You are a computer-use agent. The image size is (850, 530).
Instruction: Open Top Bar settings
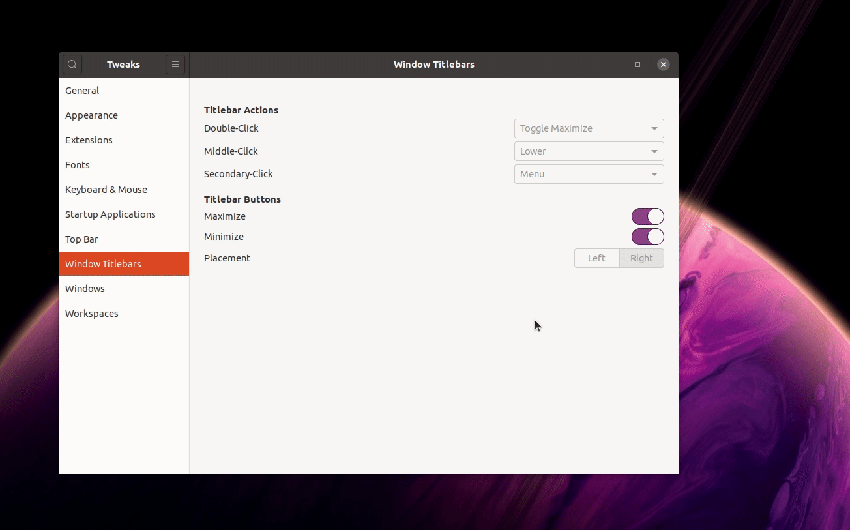point(81,239)
